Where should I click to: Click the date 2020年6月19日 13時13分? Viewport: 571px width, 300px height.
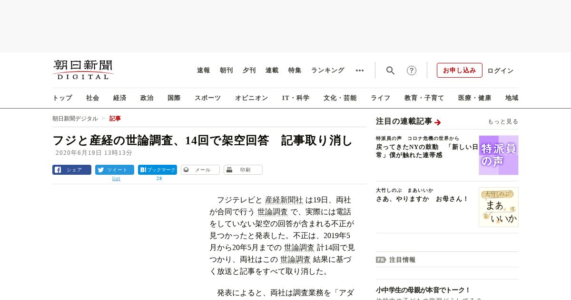[94, 153]
